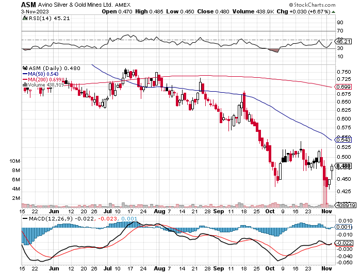Click the Close 0.480 value in the header

(213, 11)
